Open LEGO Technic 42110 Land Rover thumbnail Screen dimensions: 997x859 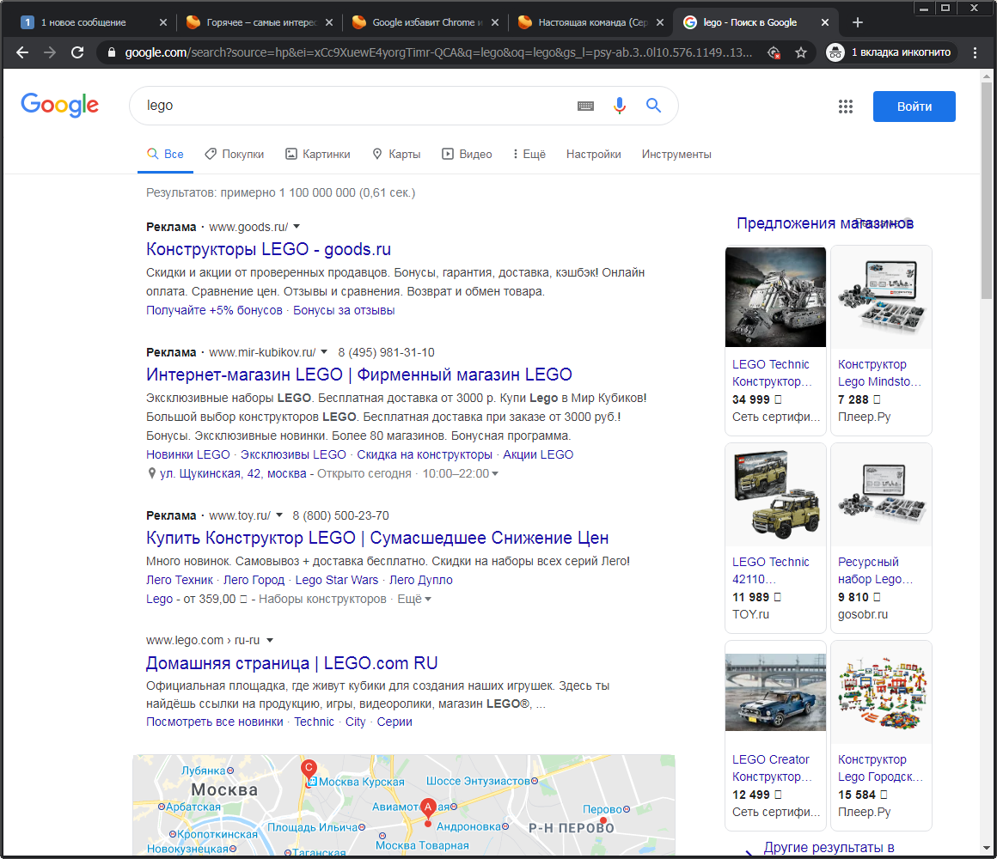tap(776, 494)
